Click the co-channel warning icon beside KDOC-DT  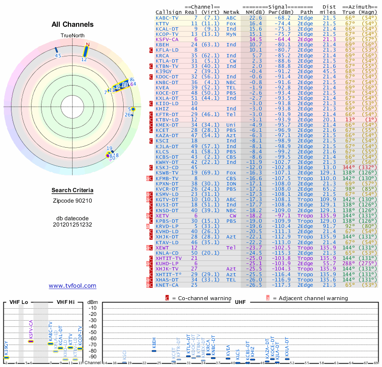point(151,77)
